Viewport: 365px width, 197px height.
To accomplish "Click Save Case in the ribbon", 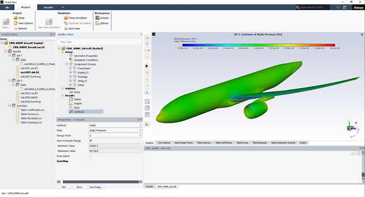I will tap(72, 28).
